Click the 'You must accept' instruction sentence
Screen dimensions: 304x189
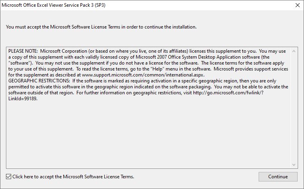[101, 27]
